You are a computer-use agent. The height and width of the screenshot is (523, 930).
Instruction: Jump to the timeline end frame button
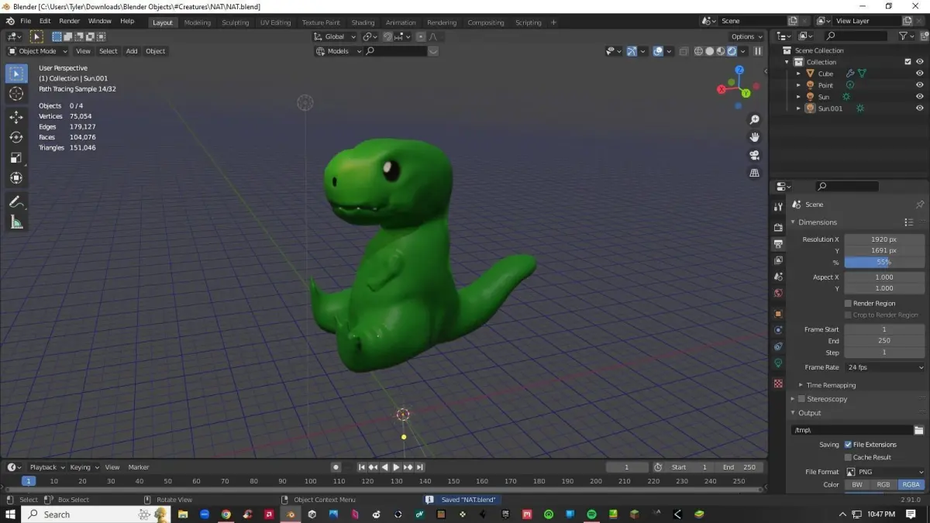(x=419, y=467)
